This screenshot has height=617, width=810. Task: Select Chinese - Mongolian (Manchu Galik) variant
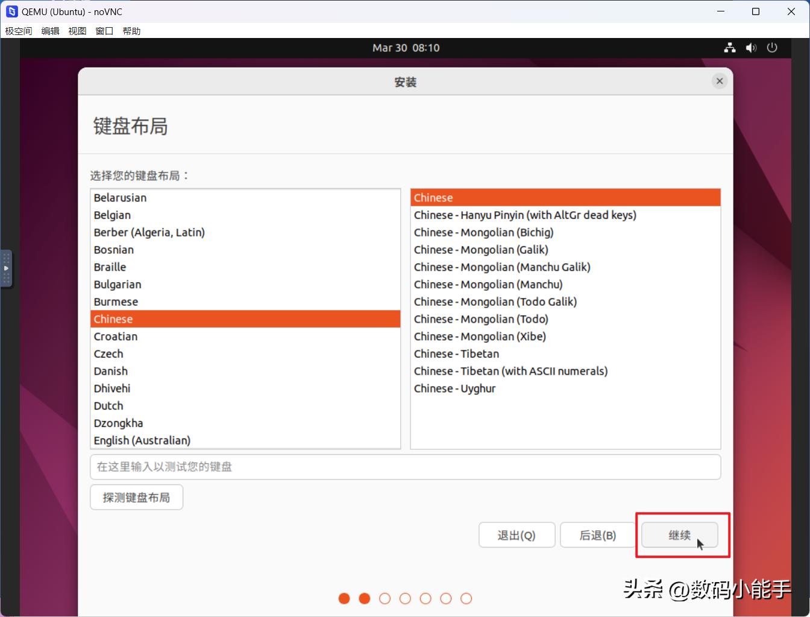[x=566, y=267]
